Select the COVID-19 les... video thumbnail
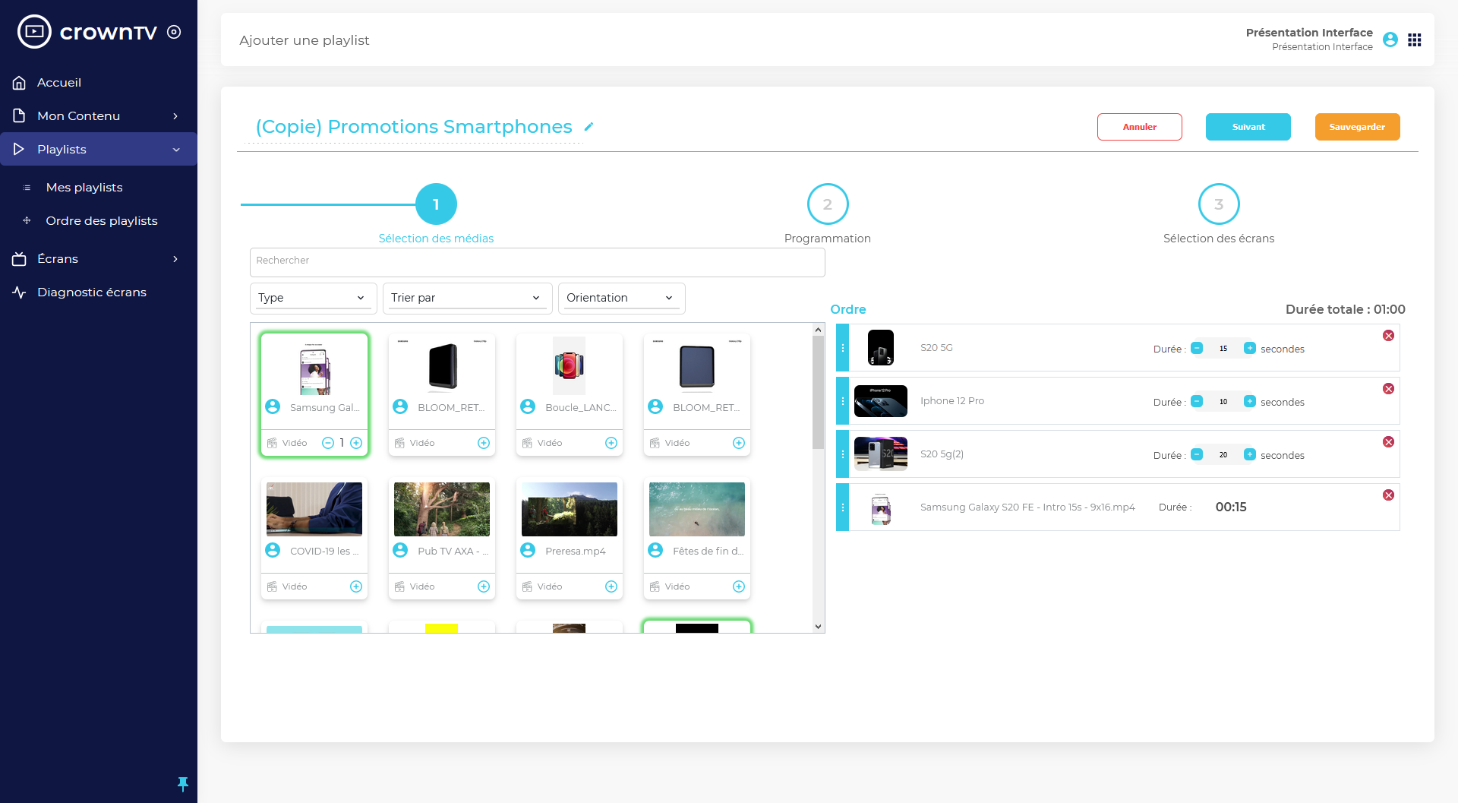 [x=314, y=509]
